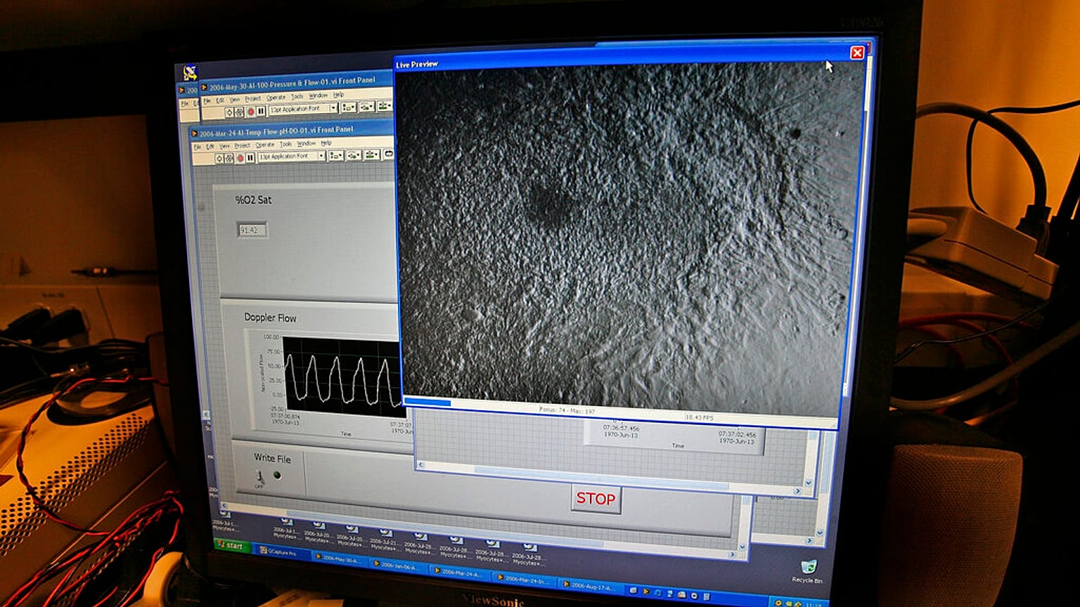The height and width of the screenshot is (607, 1080).
Task: Click the Windows start button
Action: click(230, 546)
